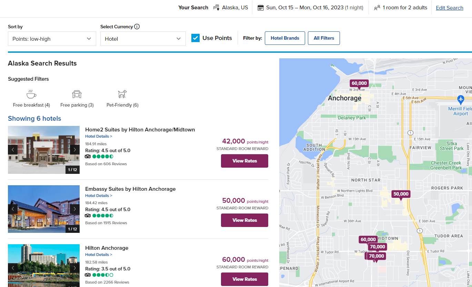Open Hotel Details for Hilton Anchorage
The image size is (472, 287).
tap(99, 254)
